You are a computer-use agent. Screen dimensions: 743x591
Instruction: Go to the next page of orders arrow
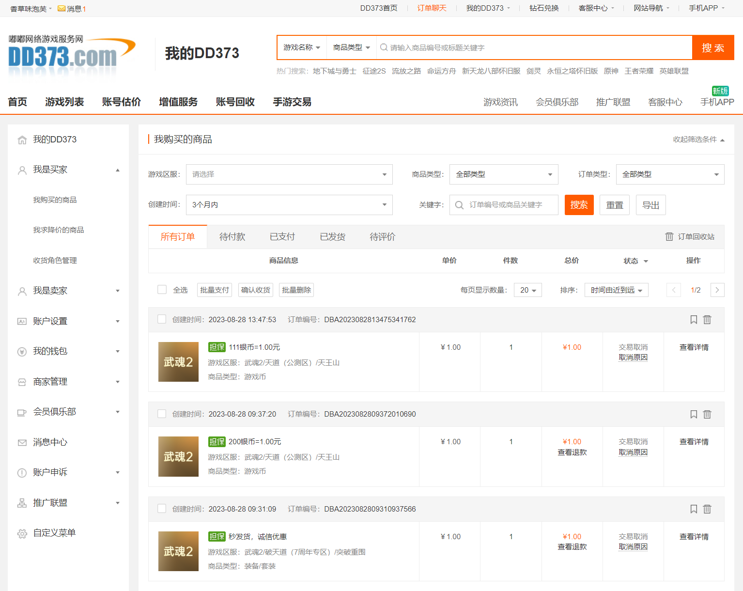(717, 290)
